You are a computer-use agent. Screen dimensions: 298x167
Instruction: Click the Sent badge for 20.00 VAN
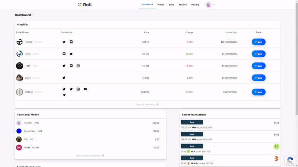(x=192, y=146)
